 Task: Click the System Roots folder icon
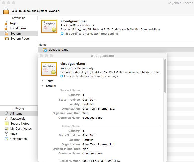[x=7, y=39]
